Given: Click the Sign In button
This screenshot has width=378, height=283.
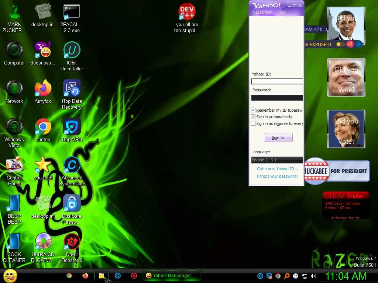Looking at the screenshot, I should point(278,137).
